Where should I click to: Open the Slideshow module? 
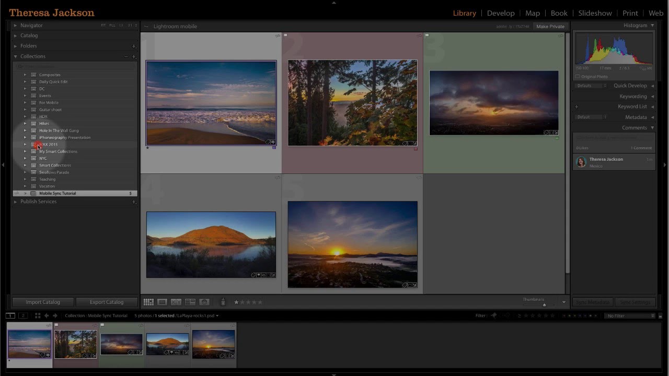coord(595,13)
